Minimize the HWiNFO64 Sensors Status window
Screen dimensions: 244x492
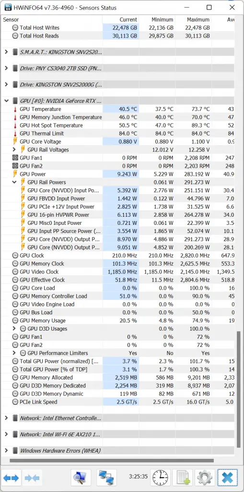pyautogui.click(x=187, y=8)
